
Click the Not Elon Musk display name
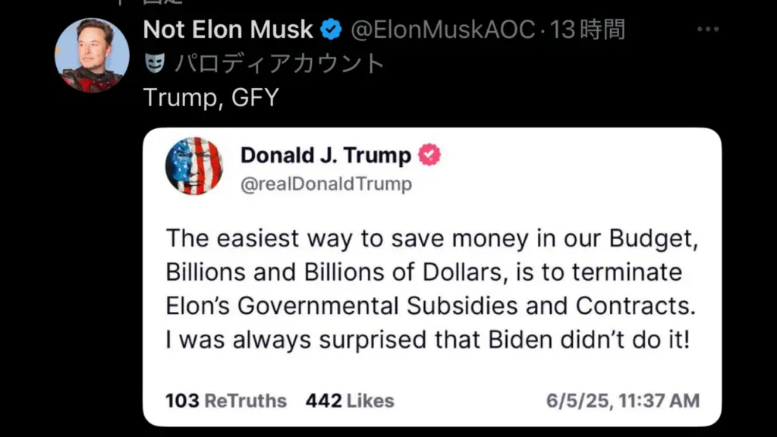[228, 30]
